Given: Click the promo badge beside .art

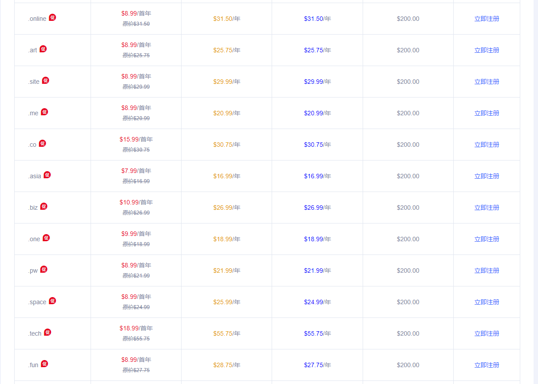Looking at the screenshot, I should (43, 49).
